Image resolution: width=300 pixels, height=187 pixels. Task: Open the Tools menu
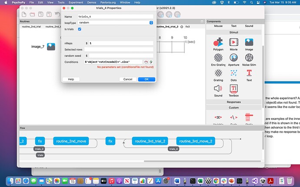click(61, 3)
